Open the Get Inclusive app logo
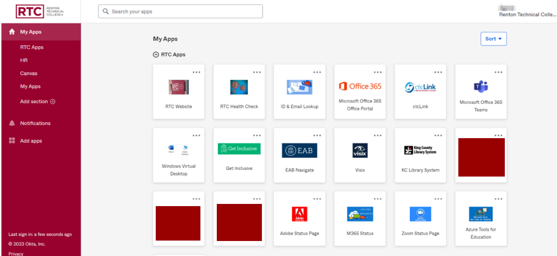 pyautogui.click(x=239, y=149)
